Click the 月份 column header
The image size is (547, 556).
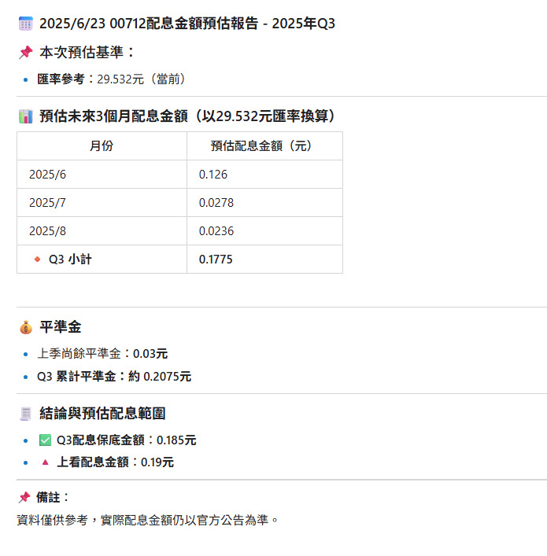[102, 145]
